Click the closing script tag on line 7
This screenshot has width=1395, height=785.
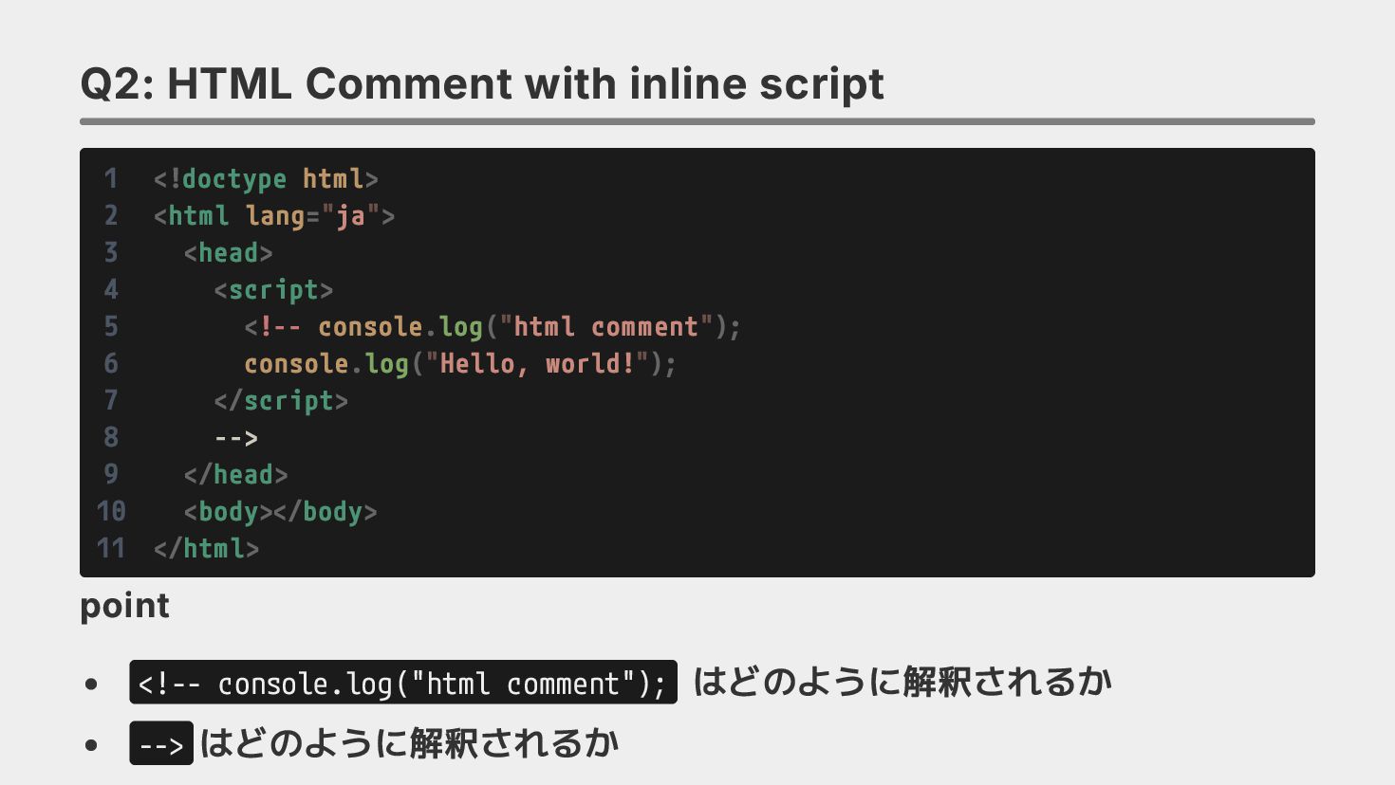pos(281,401)
